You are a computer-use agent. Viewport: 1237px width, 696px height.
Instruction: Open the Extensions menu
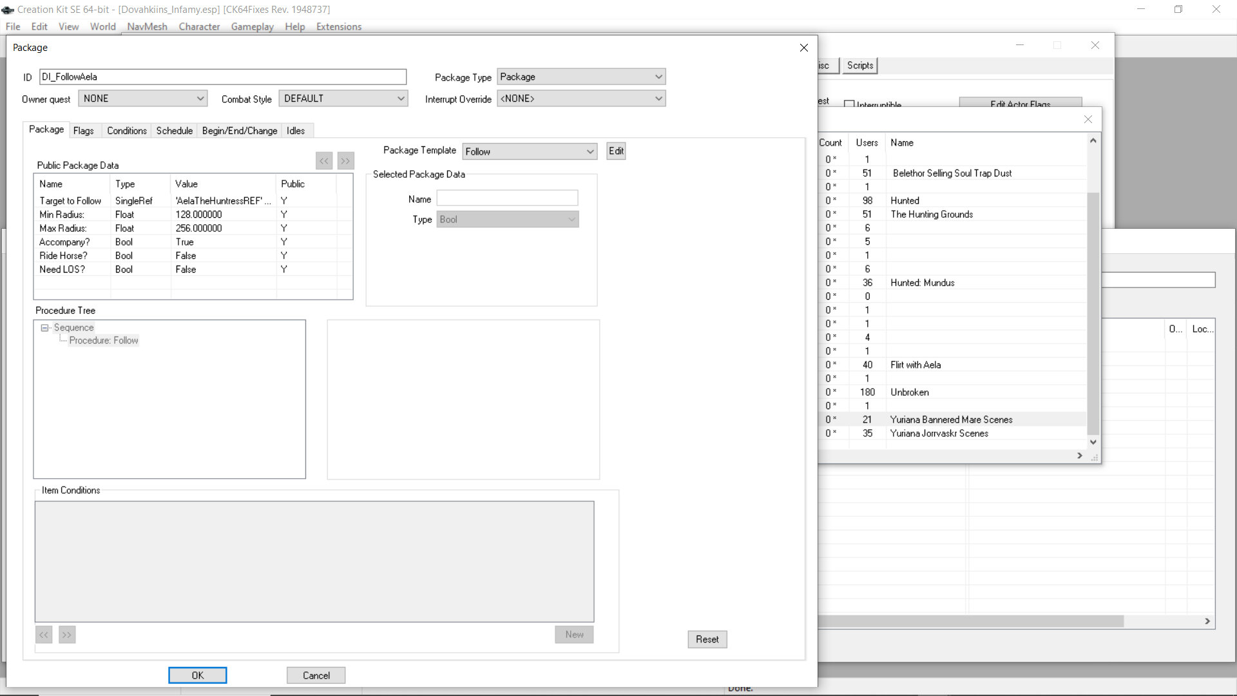tap(339, 26)
